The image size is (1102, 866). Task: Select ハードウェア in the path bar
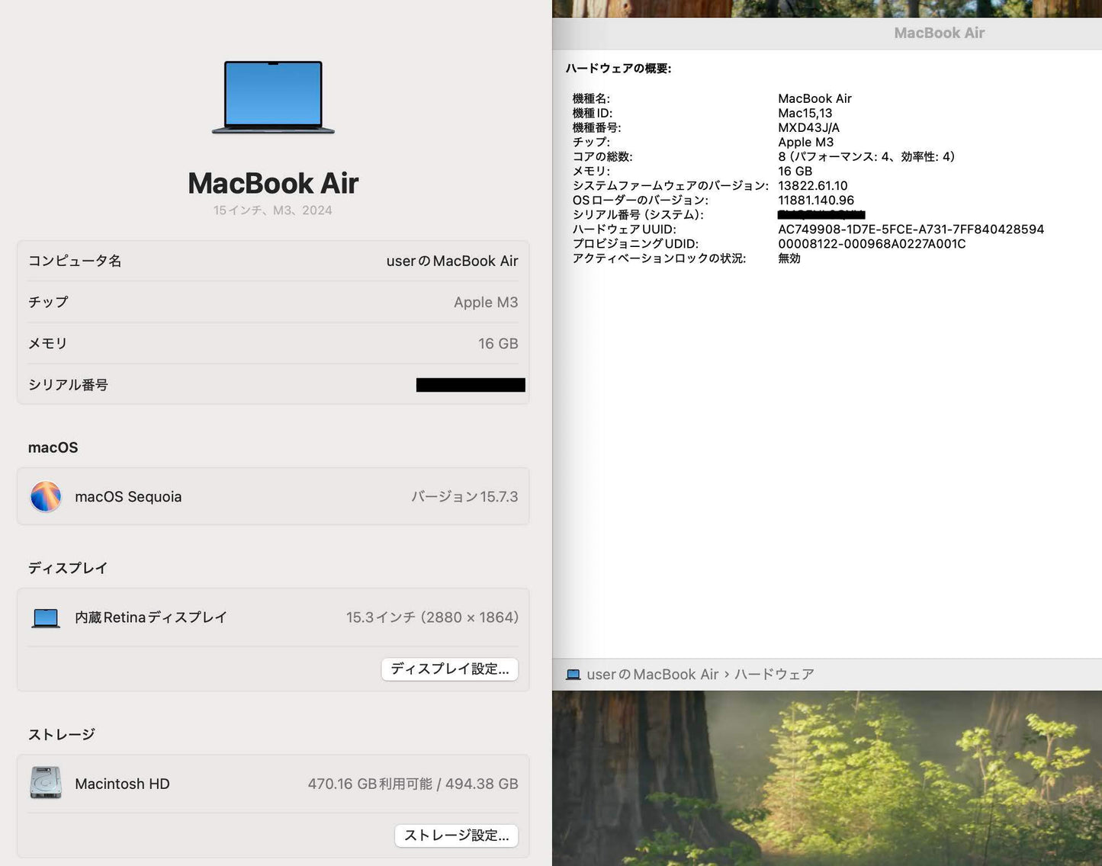click(x=774, y=675)
